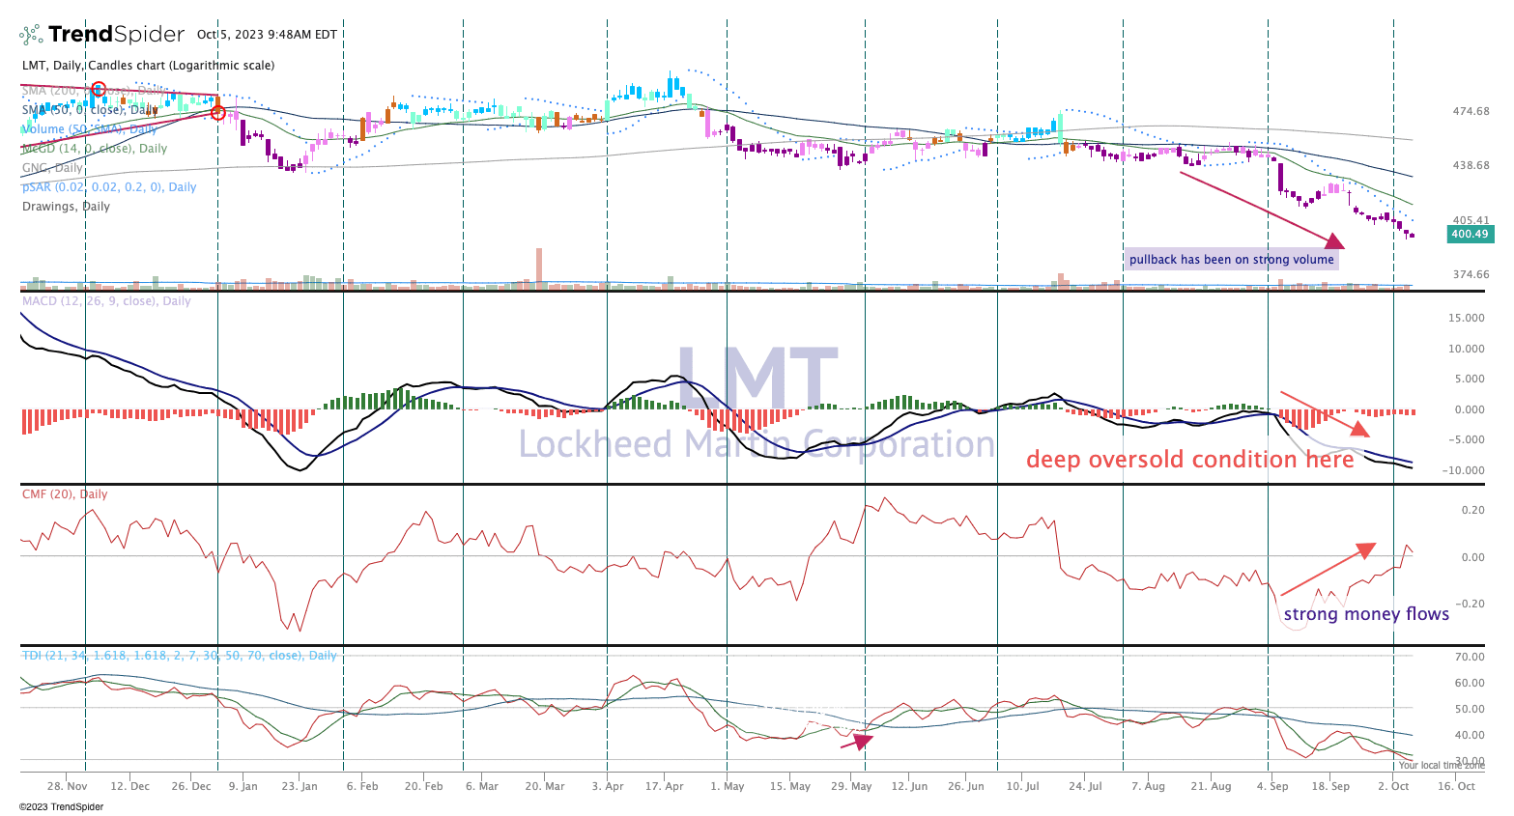Select the 374.66 price axis label
Viewport: 1514px width, 816px height.
pyautogui.click(x=1471, y=275)
